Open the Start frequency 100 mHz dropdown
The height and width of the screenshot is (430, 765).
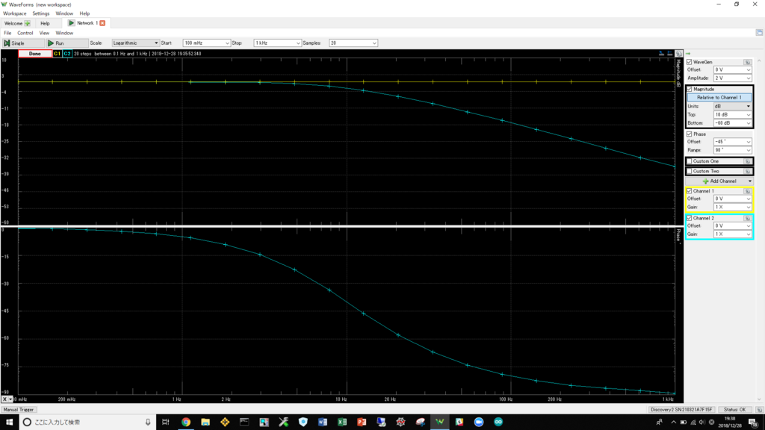[206, 43]
